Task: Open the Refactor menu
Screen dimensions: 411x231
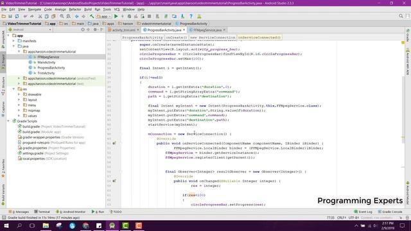Action: click(75, 10)
